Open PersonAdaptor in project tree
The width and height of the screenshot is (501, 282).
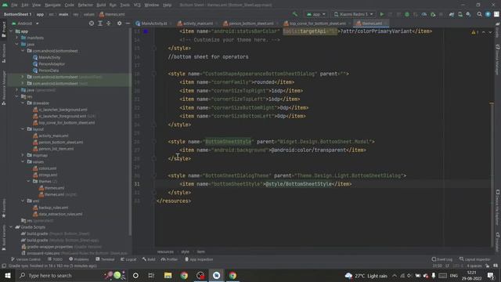coord(52,64)
